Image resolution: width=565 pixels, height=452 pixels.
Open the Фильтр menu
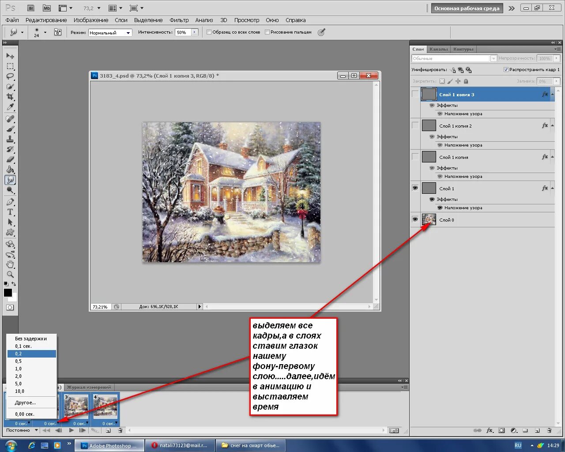click(179, 20)
